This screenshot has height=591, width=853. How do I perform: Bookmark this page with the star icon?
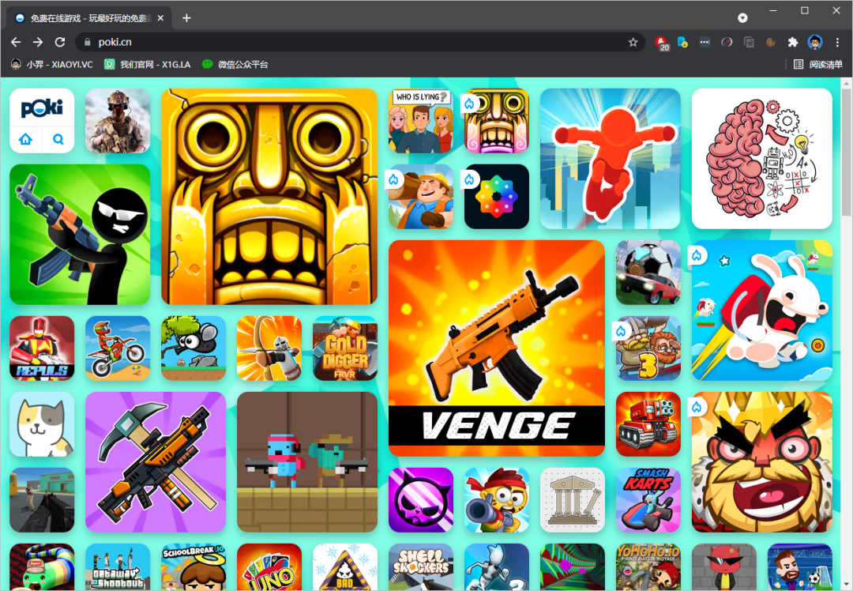pyautogui.click(x=633, y=42)
